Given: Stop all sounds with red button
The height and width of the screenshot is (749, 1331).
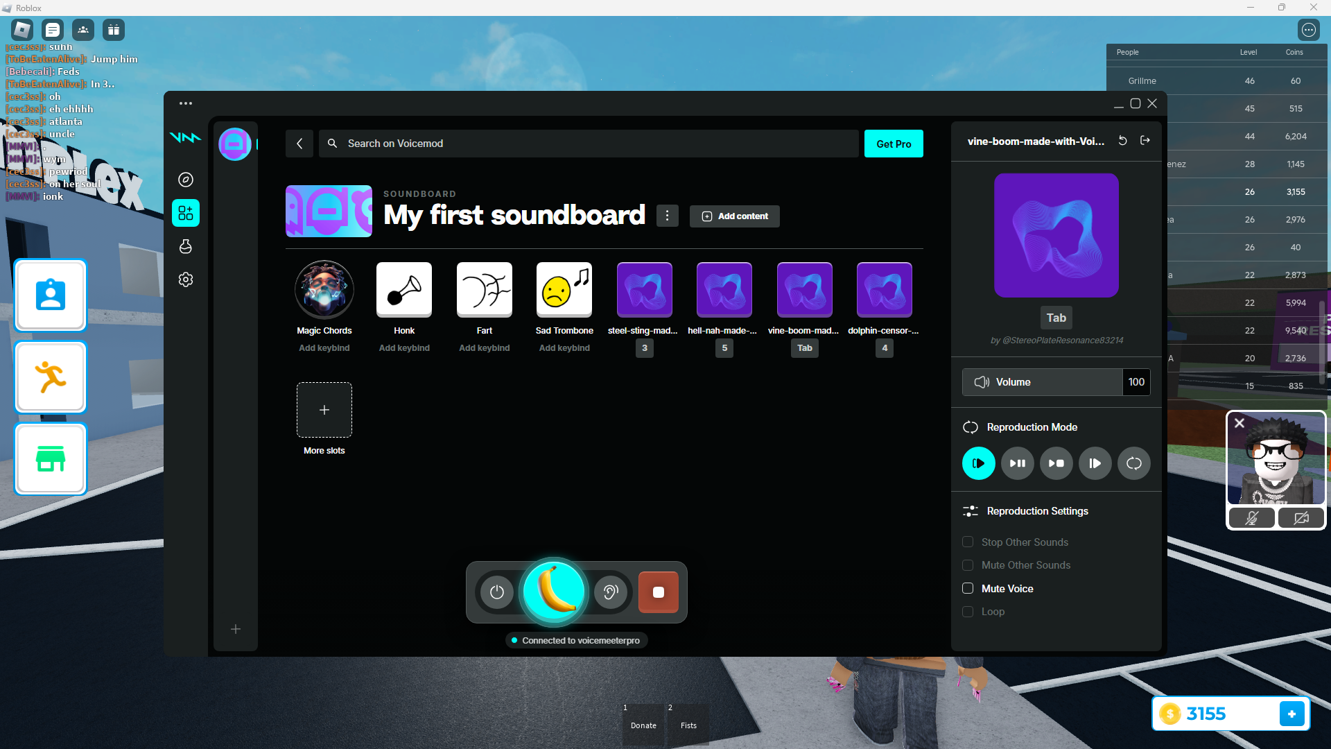Looking at the screenshot, I should tap(659, 592).
